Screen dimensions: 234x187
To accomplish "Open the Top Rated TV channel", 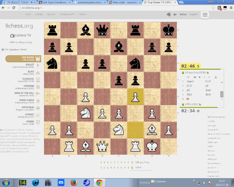I will [x=23, y=58].
